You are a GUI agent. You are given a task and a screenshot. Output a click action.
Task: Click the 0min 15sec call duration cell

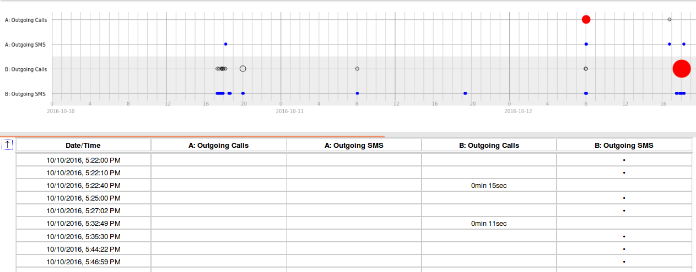[489, 186]
